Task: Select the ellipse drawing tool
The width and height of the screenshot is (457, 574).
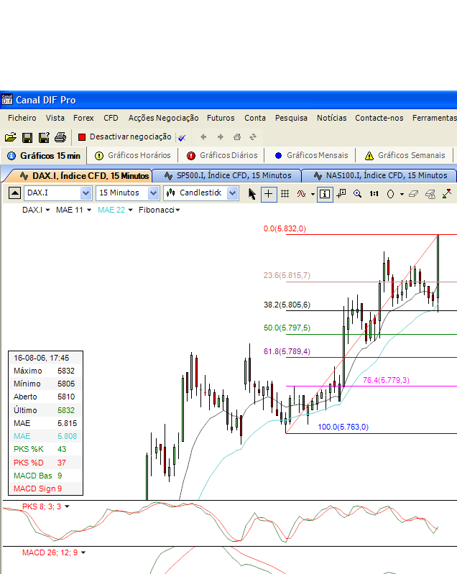Action: [391, 194]
